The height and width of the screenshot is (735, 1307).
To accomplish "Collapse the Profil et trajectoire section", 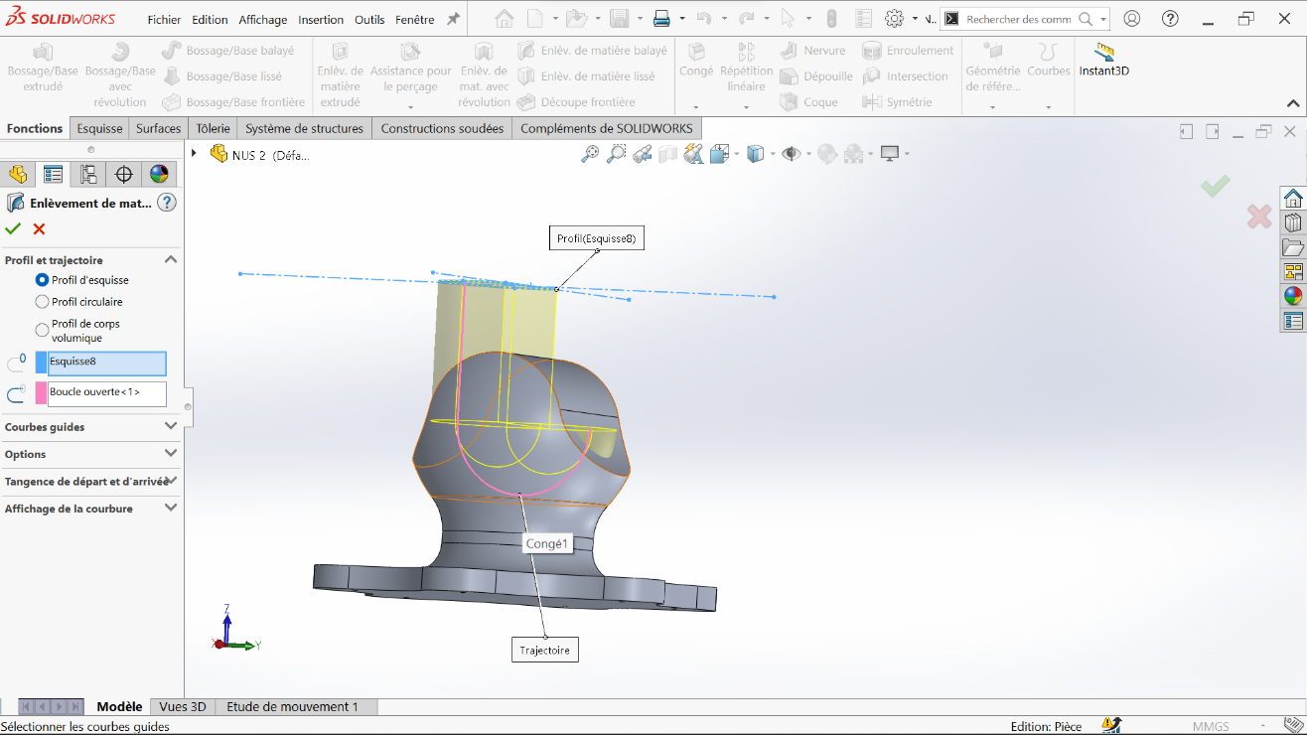I will point(170,260).
